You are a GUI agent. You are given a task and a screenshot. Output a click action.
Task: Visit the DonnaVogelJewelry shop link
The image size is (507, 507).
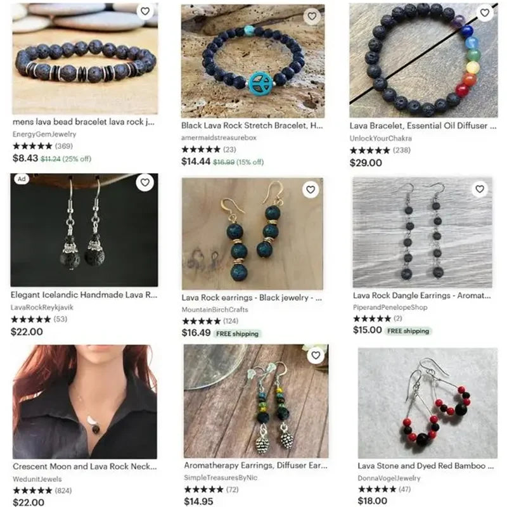point(388,478)
